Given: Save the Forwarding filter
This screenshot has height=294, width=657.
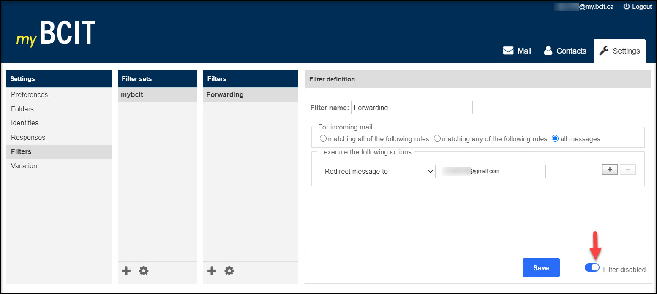Looking at the screenshot, I should [541, 267].
